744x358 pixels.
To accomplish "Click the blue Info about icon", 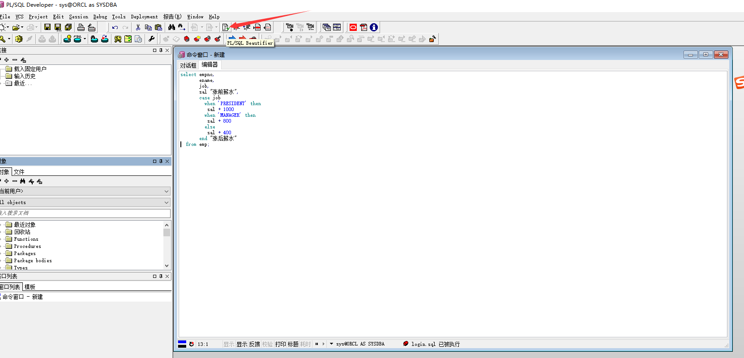I will tap(374, 27).
